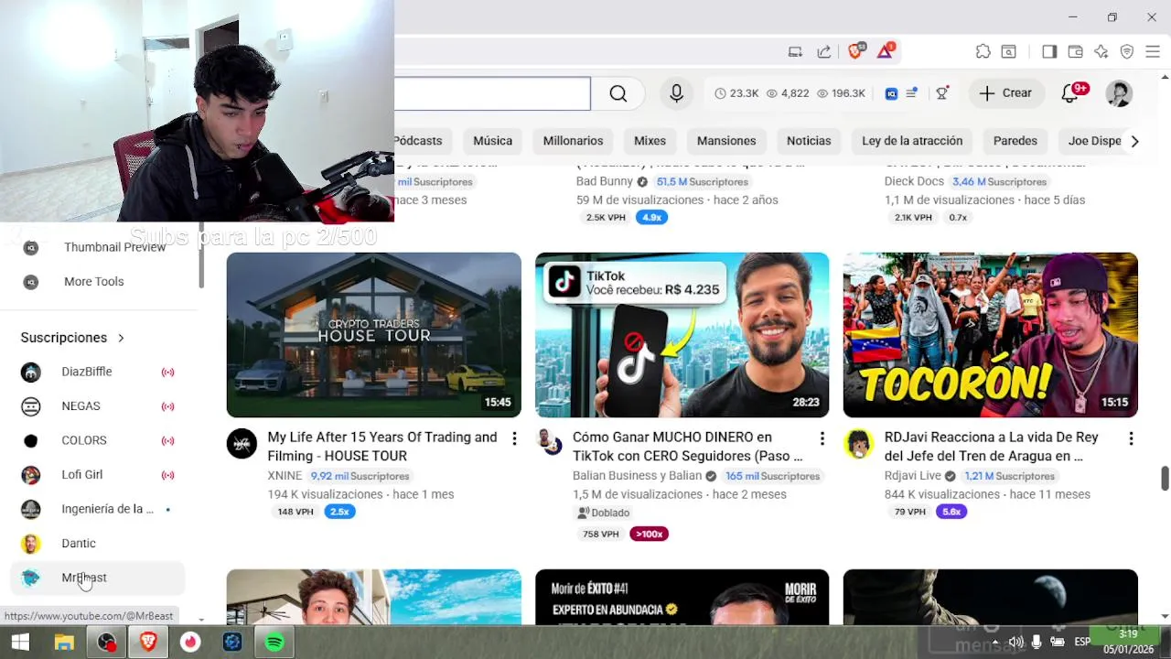1171x659 pixels.
Task: Open Ingeniería de la subscription in sidebar
Action: pos(98,509)
